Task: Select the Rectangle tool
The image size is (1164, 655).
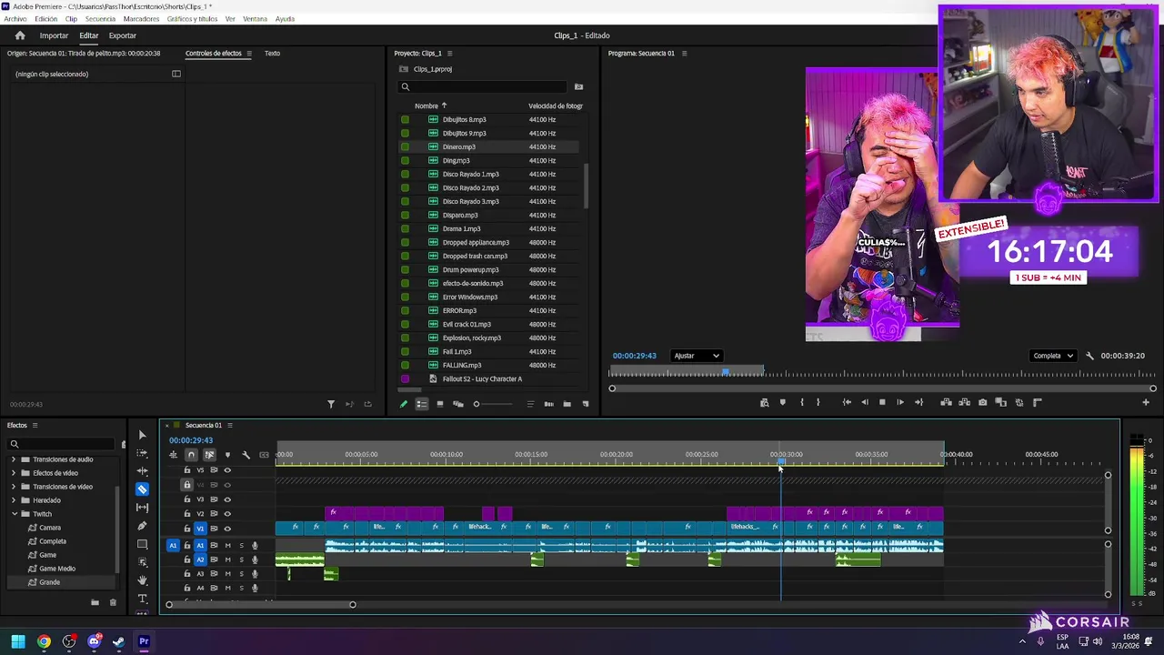Action: pos(142,544)
